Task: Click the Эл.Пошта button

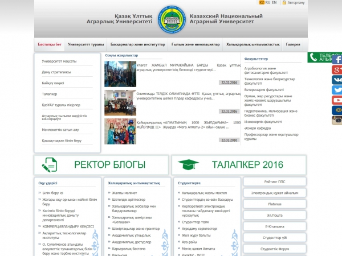Action: tap(275, 215)
